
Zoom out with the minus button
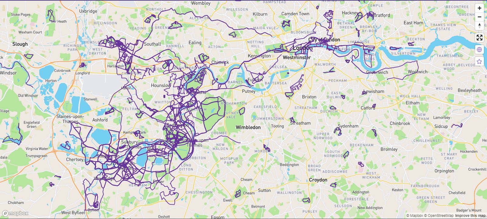pyautogui.click(x=479, y=17)
